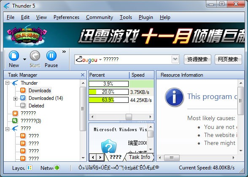The image size is (248, 177).
Task: Select the Deleted tree entry
Action: pos(36,106)
